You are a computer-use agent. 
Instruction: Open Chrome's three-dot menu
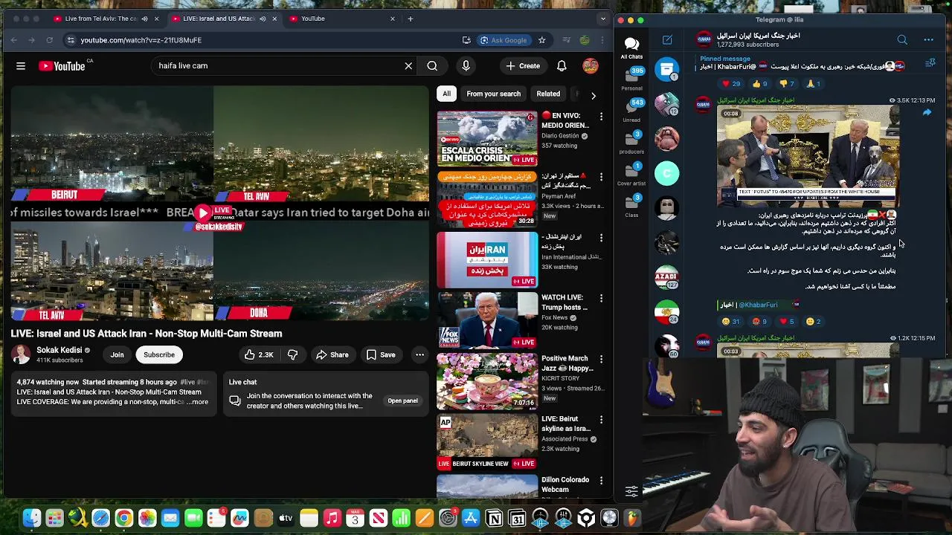[603, 40]
